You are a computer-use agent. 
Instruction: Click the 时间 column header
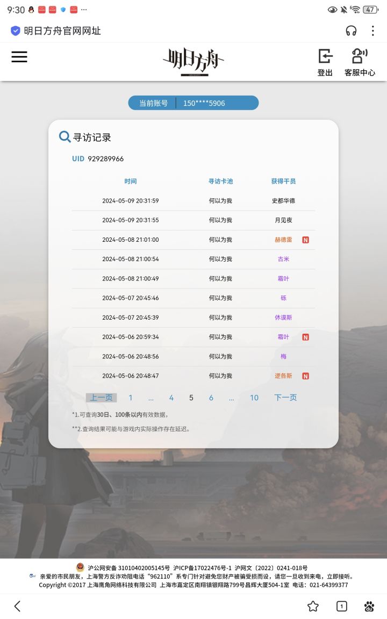click(130, 181)
